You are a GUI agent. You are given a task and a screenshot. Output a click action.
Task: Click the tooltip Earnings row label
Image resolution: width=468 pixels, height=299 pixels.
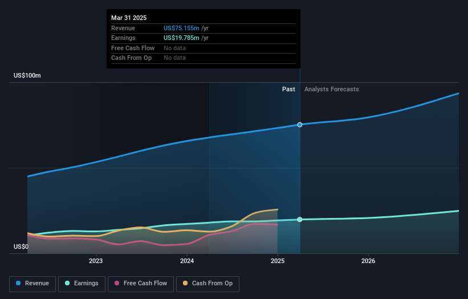coord(123,38)
